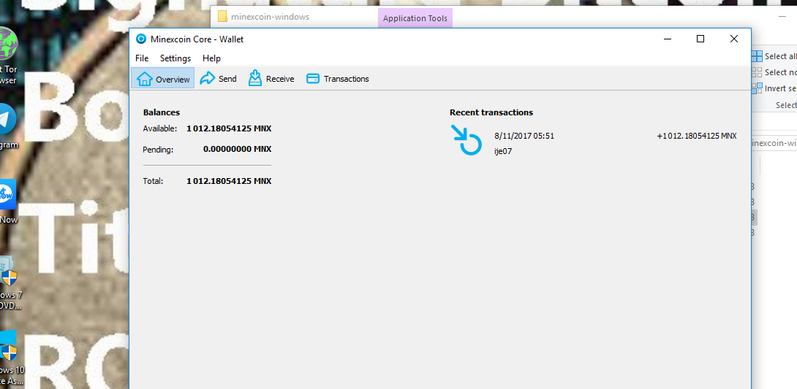Click Select none in the Explorer window
The image size is (797, 389).
point(774,72)
